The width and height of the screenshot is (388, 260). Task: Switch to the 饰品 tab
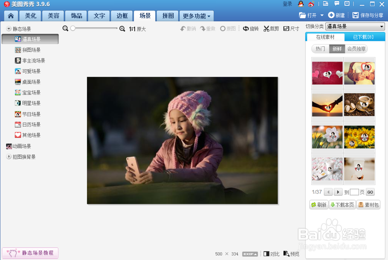click(76, 16)
